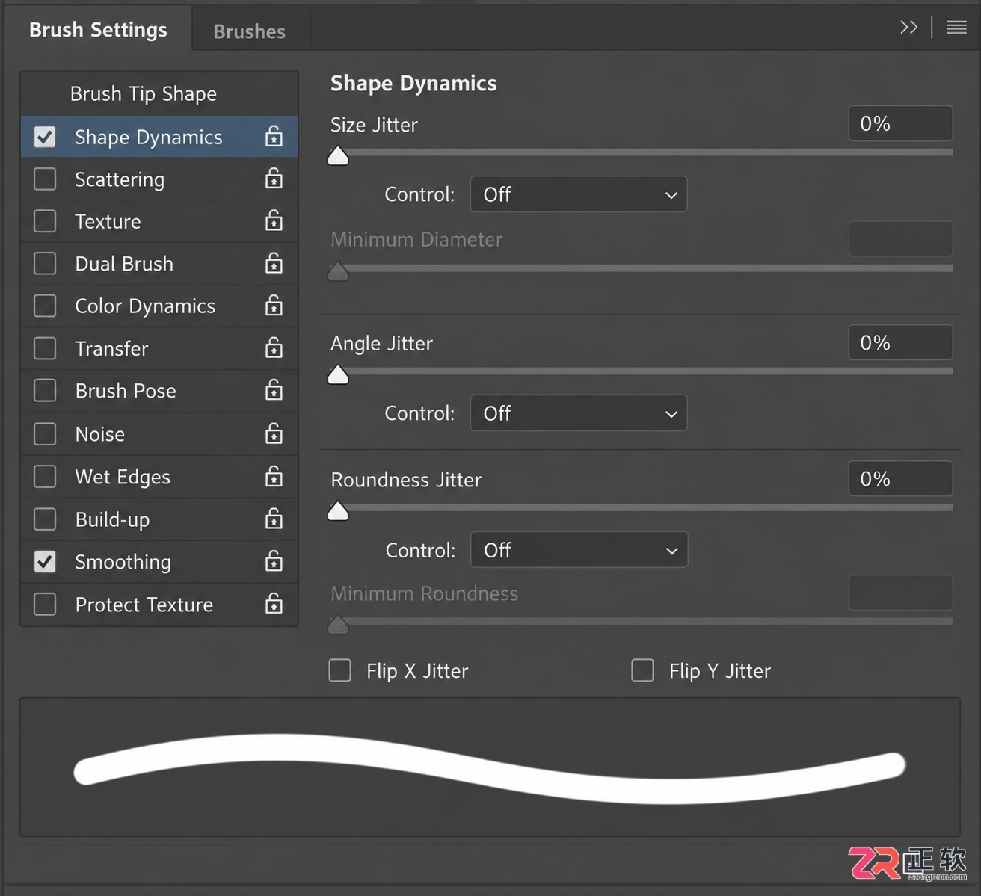The height and width of the screenshot is (896, 981).
Task: Click the Dual Brush lock icon
Action: [x=274, y=263]
